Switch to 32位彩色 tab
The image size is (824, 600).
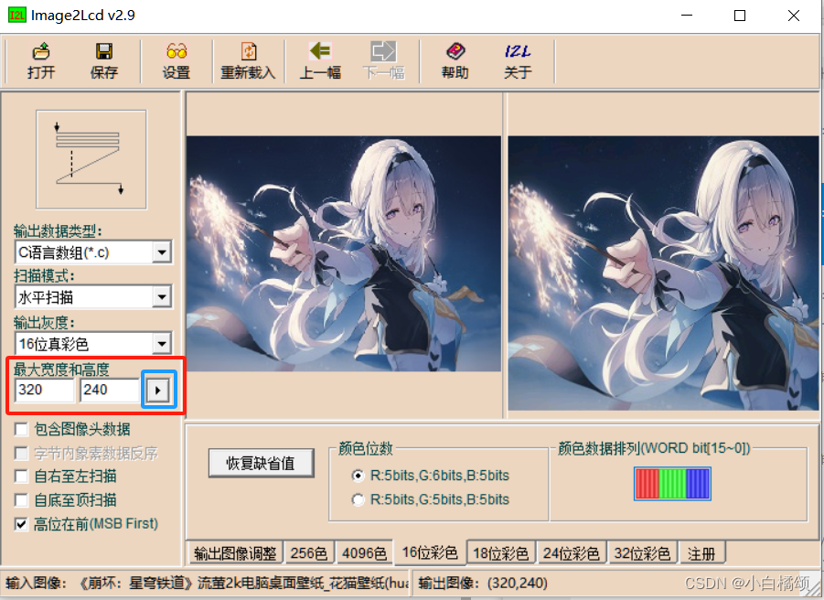point(642,553)
